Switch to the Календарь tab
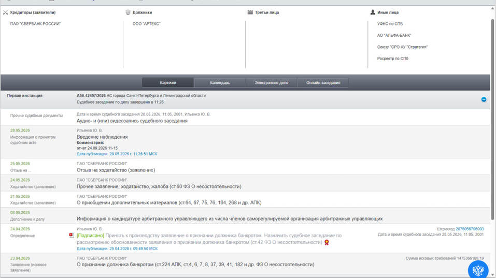 tap(220, 83)
